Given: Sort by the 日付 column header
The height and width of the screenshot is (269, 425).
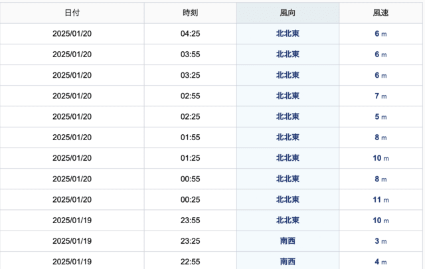Looking at the screenshot, I should [x=72, y=13].
